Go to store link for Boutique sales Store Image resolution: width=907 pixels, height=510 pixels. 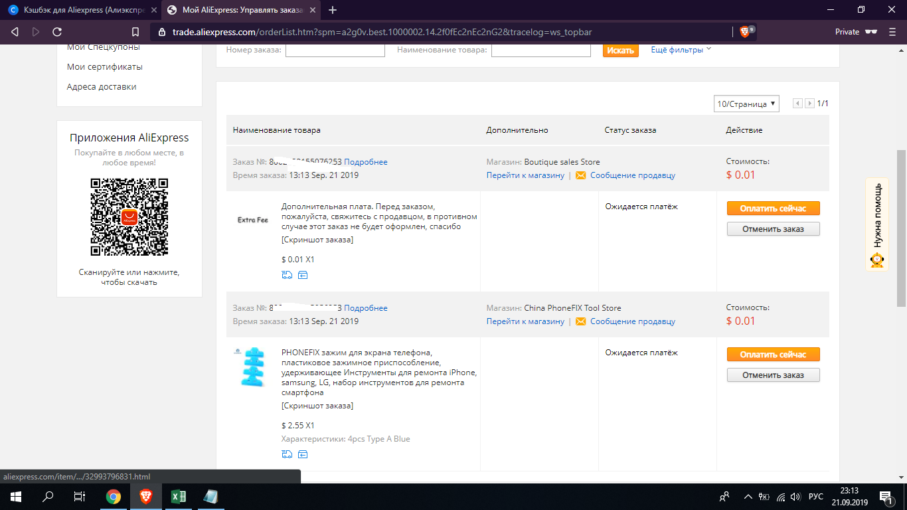[x=525, y=175]
